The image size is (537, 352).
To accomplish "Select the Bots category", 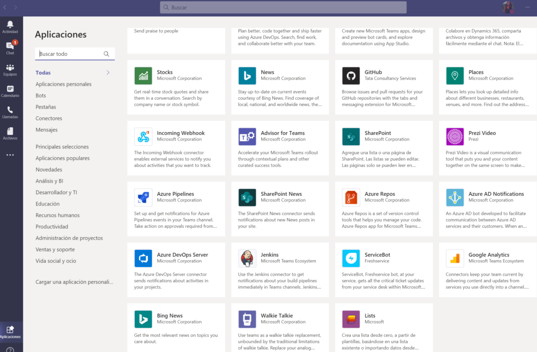I will (40, 95).
